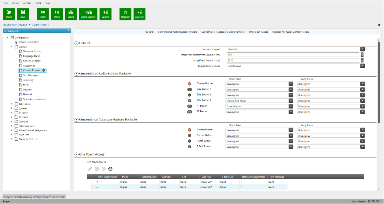Open the Licenses menu
This screenshot has height=204, width=384.
tap(27, 3)
